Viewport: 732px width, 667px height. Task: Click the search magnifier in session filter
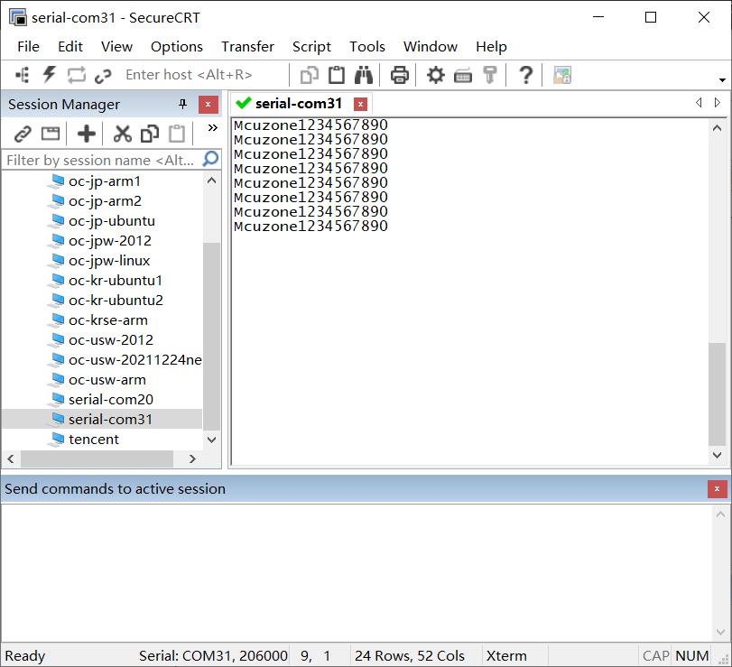210,159
